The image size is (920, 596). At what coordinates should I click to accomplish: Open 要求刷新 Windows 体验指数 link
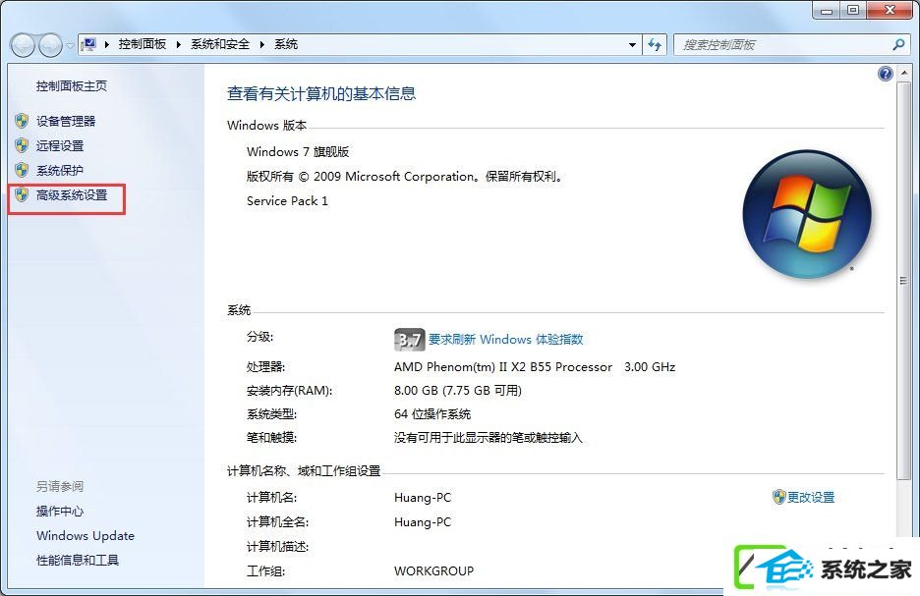(506, 340)
